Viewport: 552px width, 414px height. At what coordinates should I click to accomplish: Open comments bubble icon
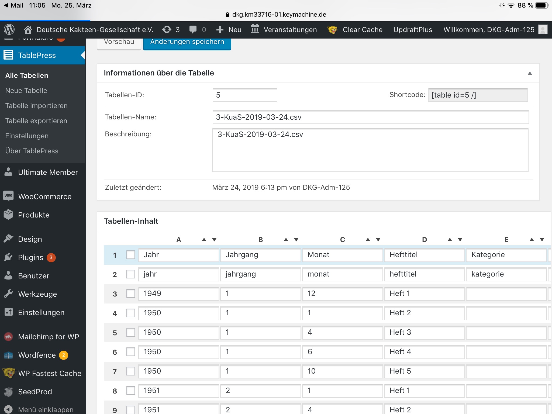coord(193,29)
